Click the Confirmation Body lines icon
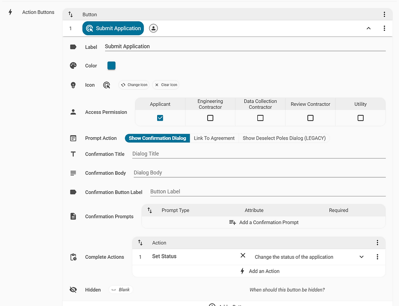The height and width of the screenshot is (306, 399). [73, 173]
